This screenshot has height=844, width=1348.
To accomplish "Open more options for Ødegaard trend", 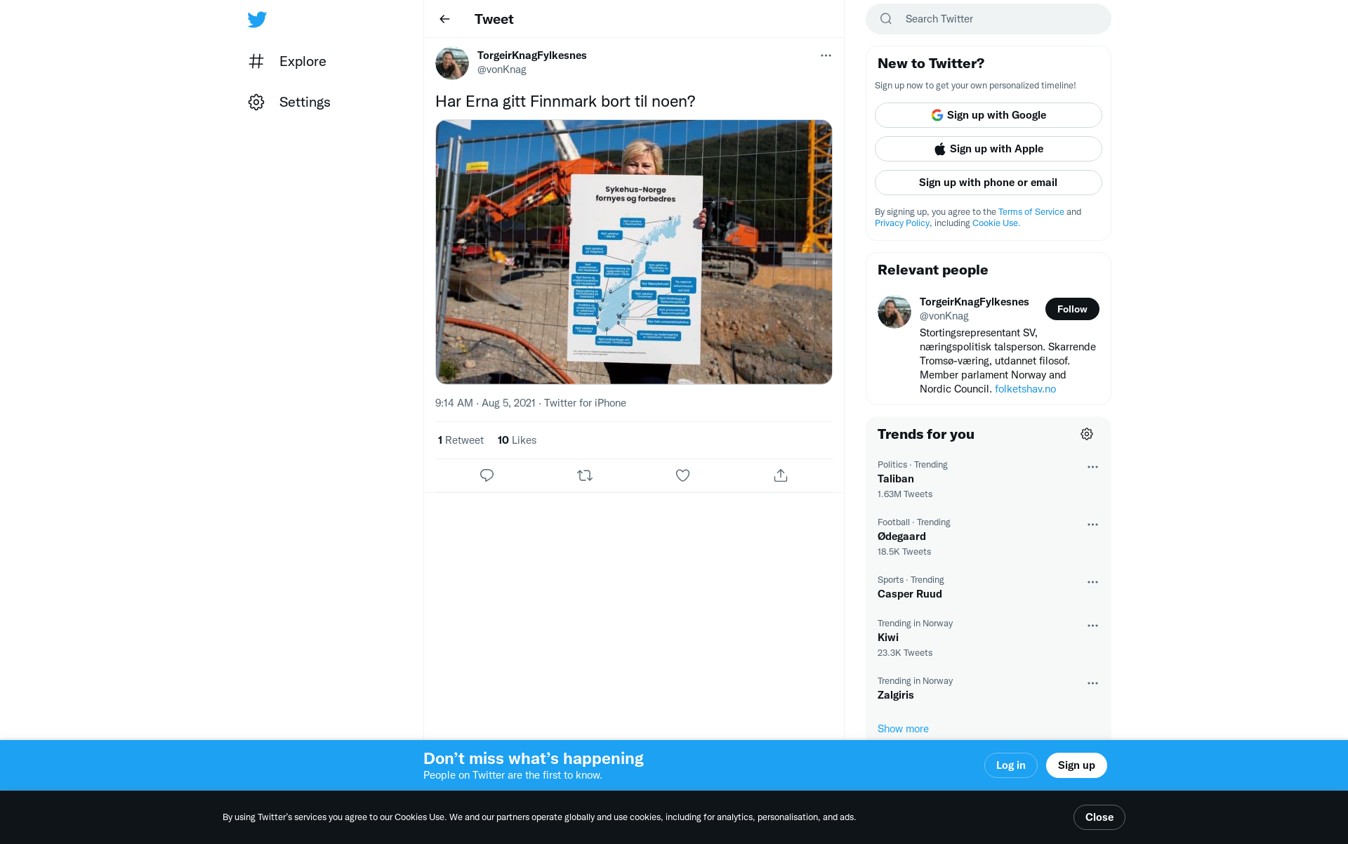I will click(1092, 525).
